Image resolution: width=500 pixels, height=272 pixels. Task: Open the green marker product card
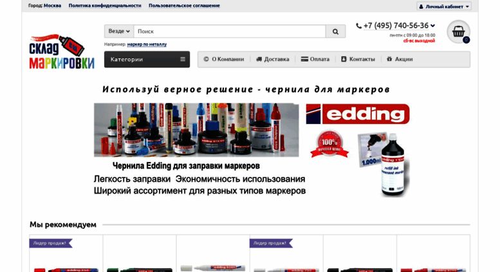pyautogui.click(x=140, y=253)
